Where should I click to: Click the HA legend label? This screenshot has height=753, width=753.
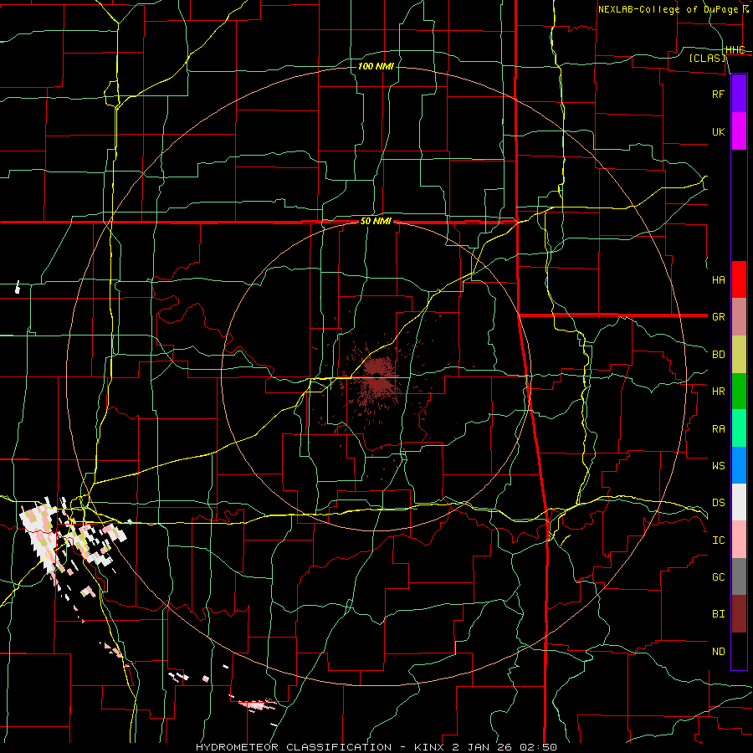pyautogui.click(x=718, y=280)
